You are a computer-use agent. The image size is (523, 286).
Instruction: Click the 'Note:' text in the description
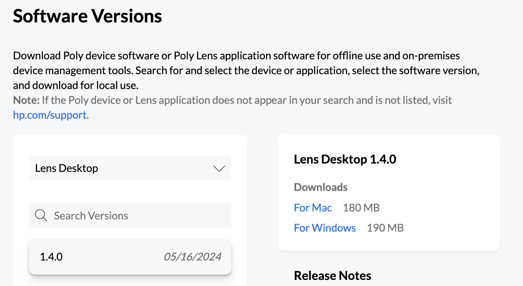[26, 100]
